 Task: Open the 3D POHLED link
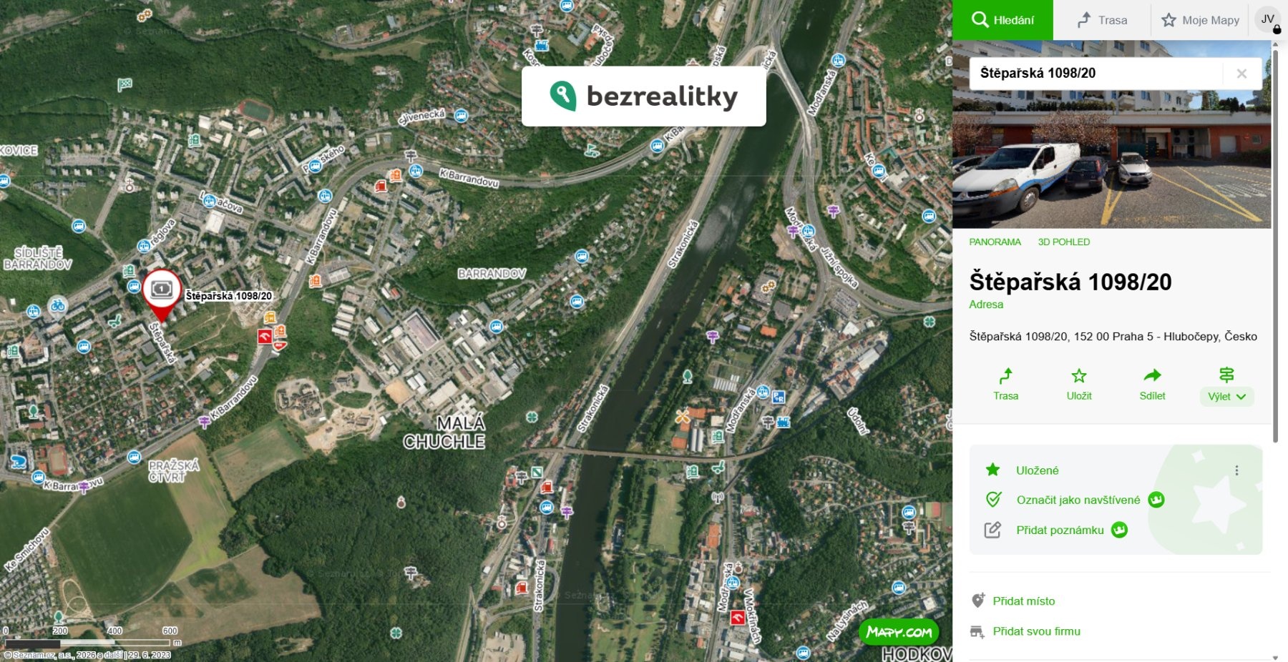1064,242
